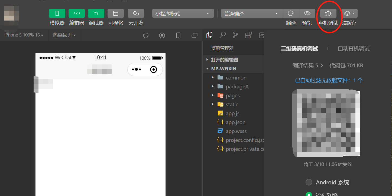Open the extensions blocks icon in sidebar
392x196 pixels.
coord(248,35)
